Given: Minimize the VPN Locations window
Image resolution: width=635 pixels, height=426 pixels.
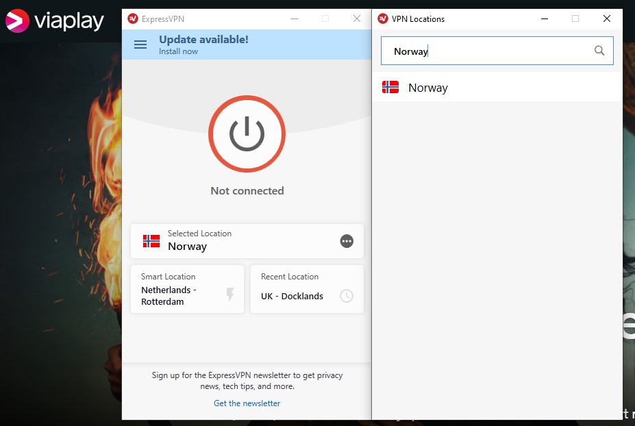Looking at the screenshot, I should coord(545,18).
